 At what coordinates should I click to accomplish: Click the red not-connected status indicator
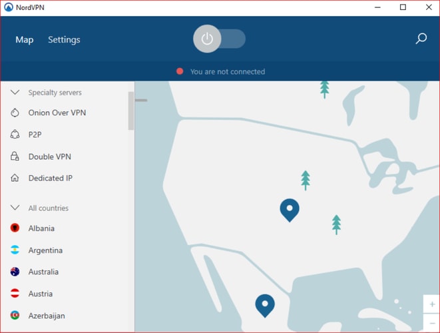[x=180, y=71]
